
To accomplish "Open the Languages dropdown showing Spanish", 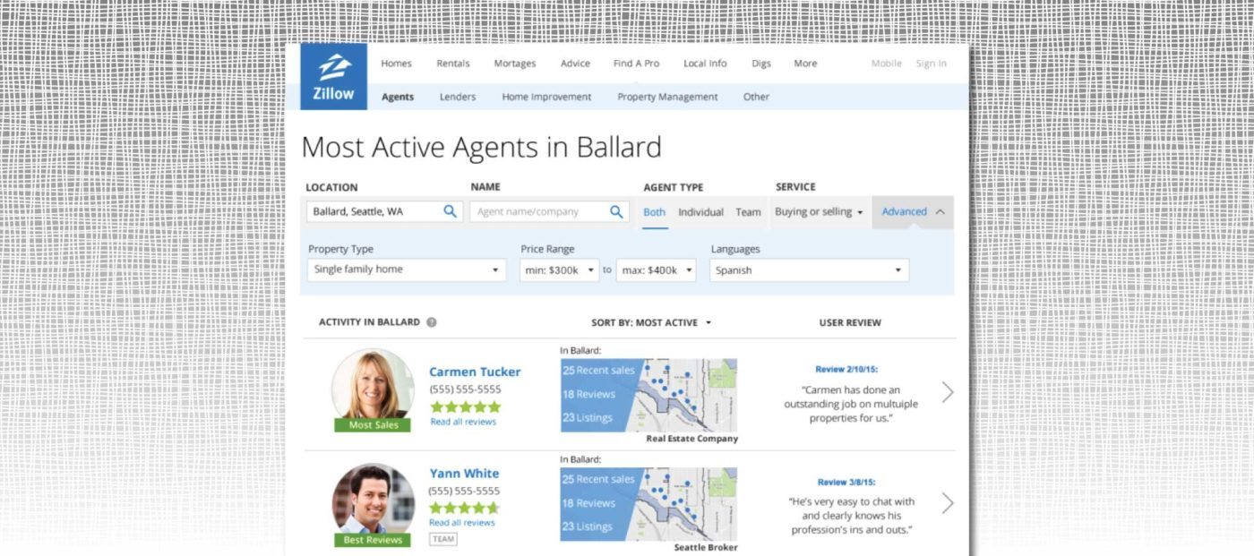I will pos(808,269).
